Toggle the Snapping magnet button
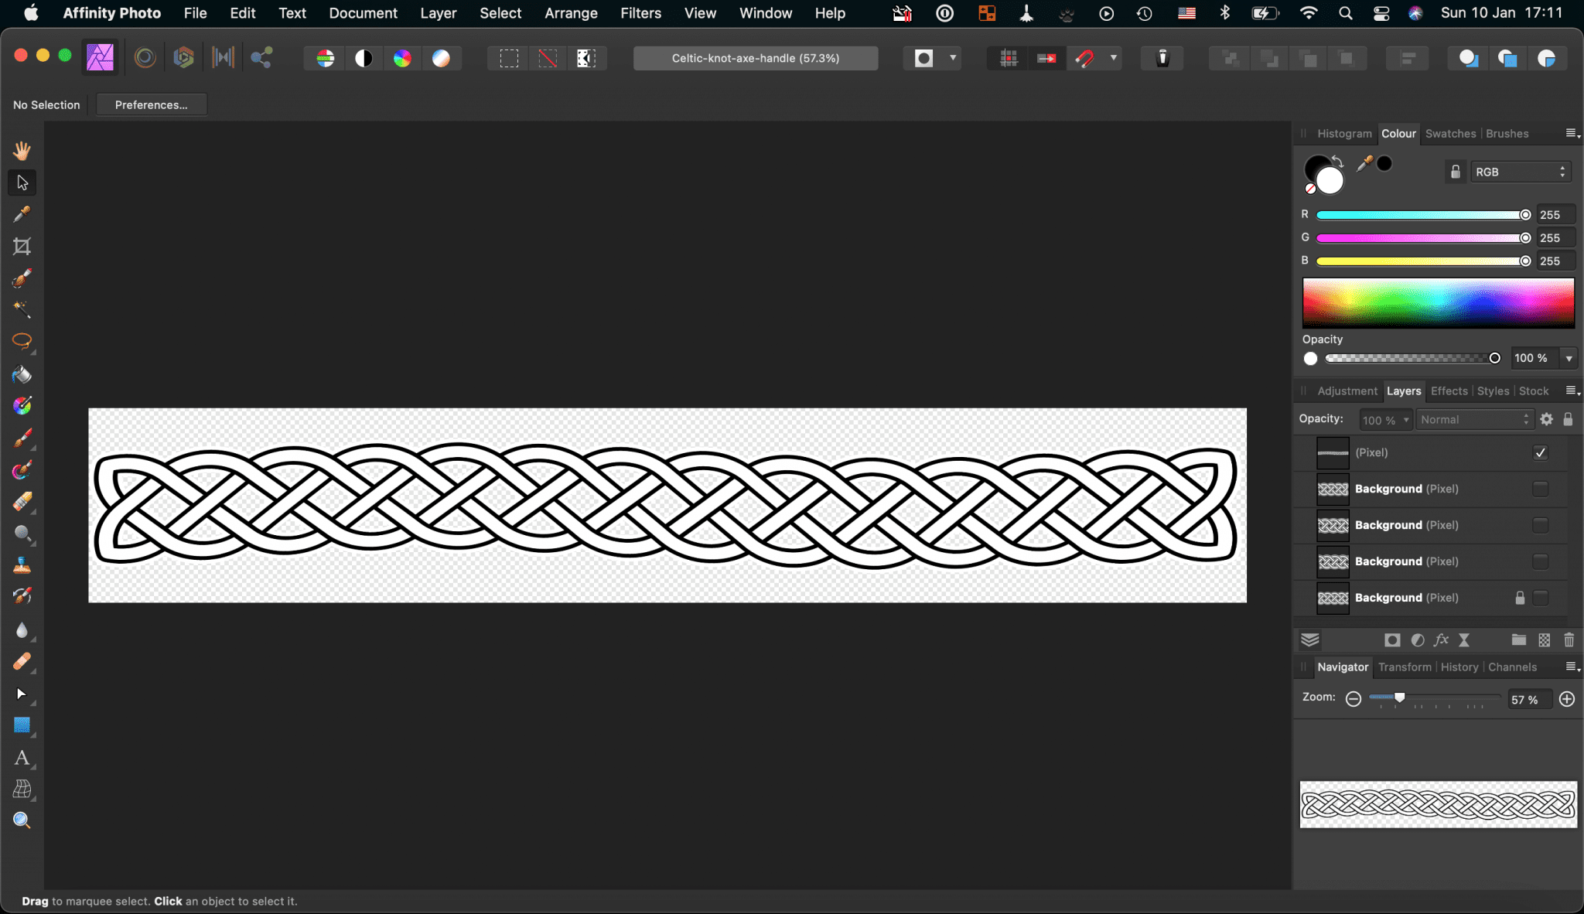The width and height of the screenshot is (1584, 914). (x=1084, y=58)
